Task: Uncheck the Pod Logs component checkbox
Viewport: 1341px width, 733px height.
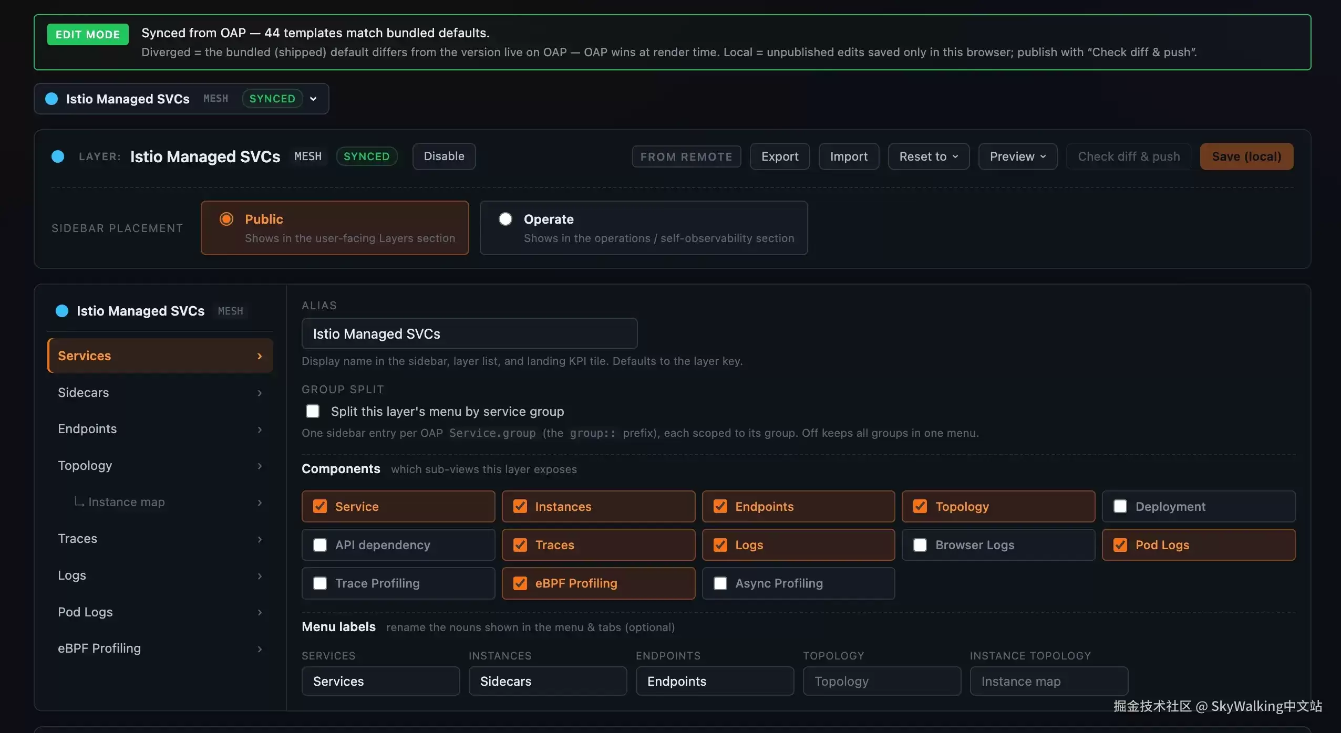Action: tap(1120, 545)
